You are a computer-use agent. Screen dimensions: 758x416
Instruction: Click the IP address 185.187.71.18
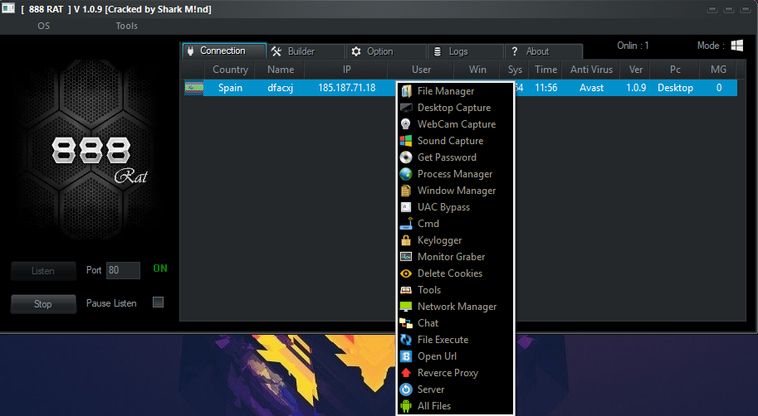346,88
